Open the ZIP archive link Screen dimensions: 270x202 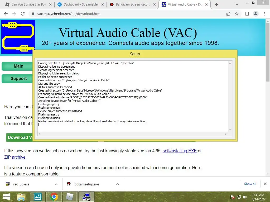[15, 157]
